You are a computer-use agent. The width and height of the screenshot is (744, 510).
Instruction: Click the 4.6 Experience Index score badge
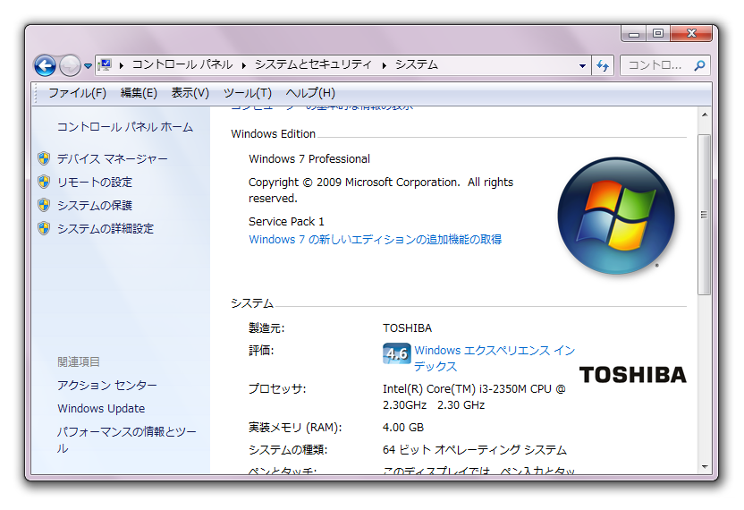click(x=396, y=353)
